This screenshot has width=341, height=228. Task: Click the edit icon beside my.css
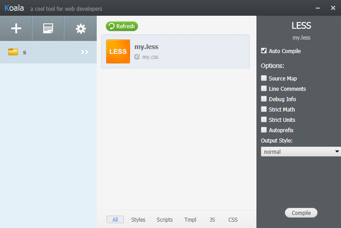[137, 57]
